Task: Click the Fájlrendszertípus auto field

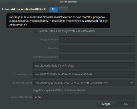Action: click(84, 97)
